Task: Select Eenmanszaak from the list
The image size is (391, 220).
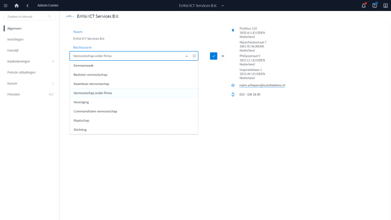Action: pos(134,65)
